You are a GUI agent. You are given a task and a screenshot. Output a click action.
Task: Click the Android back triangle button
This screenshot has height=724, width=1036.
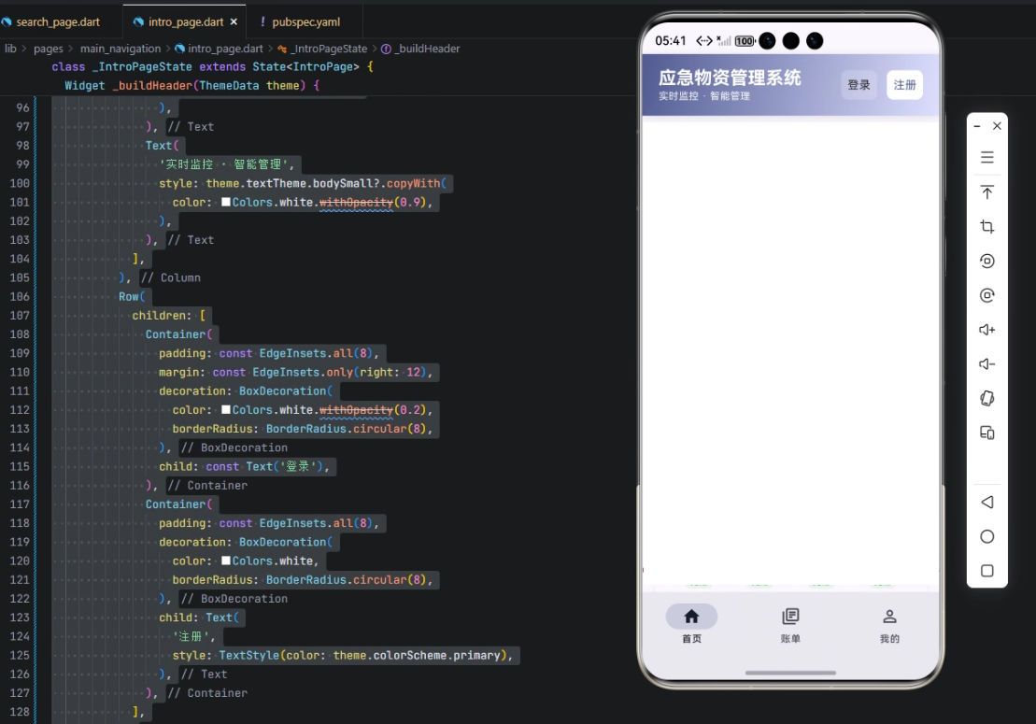point(987,502)
